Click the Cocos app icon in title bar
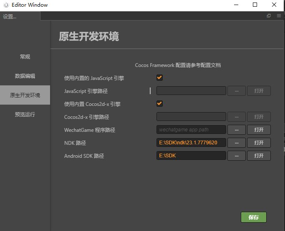The width and height of the screenshot is (285, 231). point(6,5)
